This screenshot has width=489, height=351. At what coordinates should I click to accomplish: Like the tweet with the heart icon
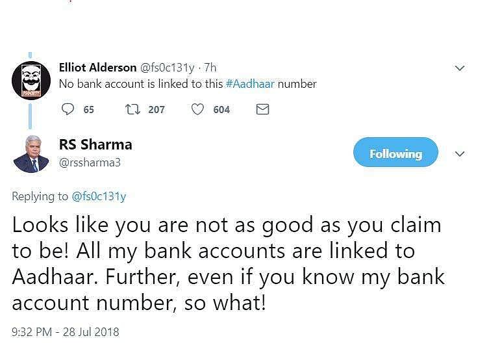(x=197, y=109)
